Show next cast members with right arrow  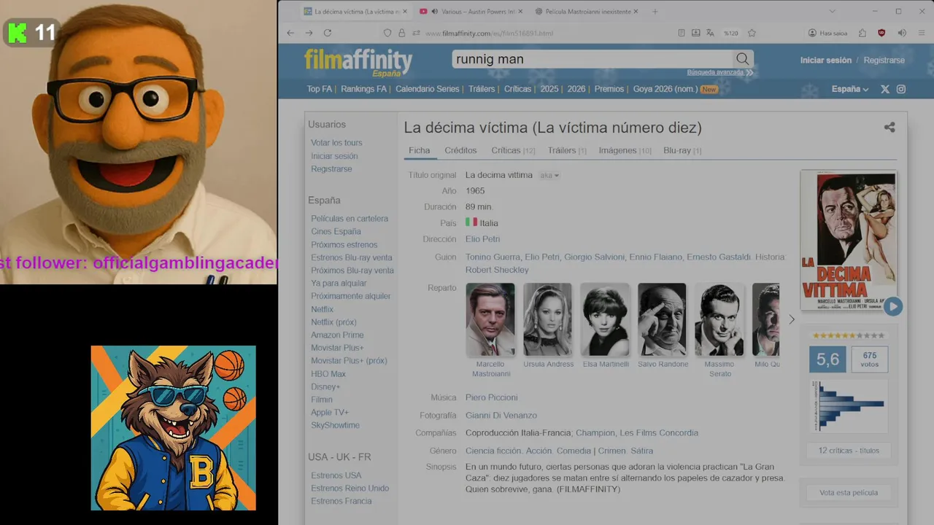click(x=792, y=319)
